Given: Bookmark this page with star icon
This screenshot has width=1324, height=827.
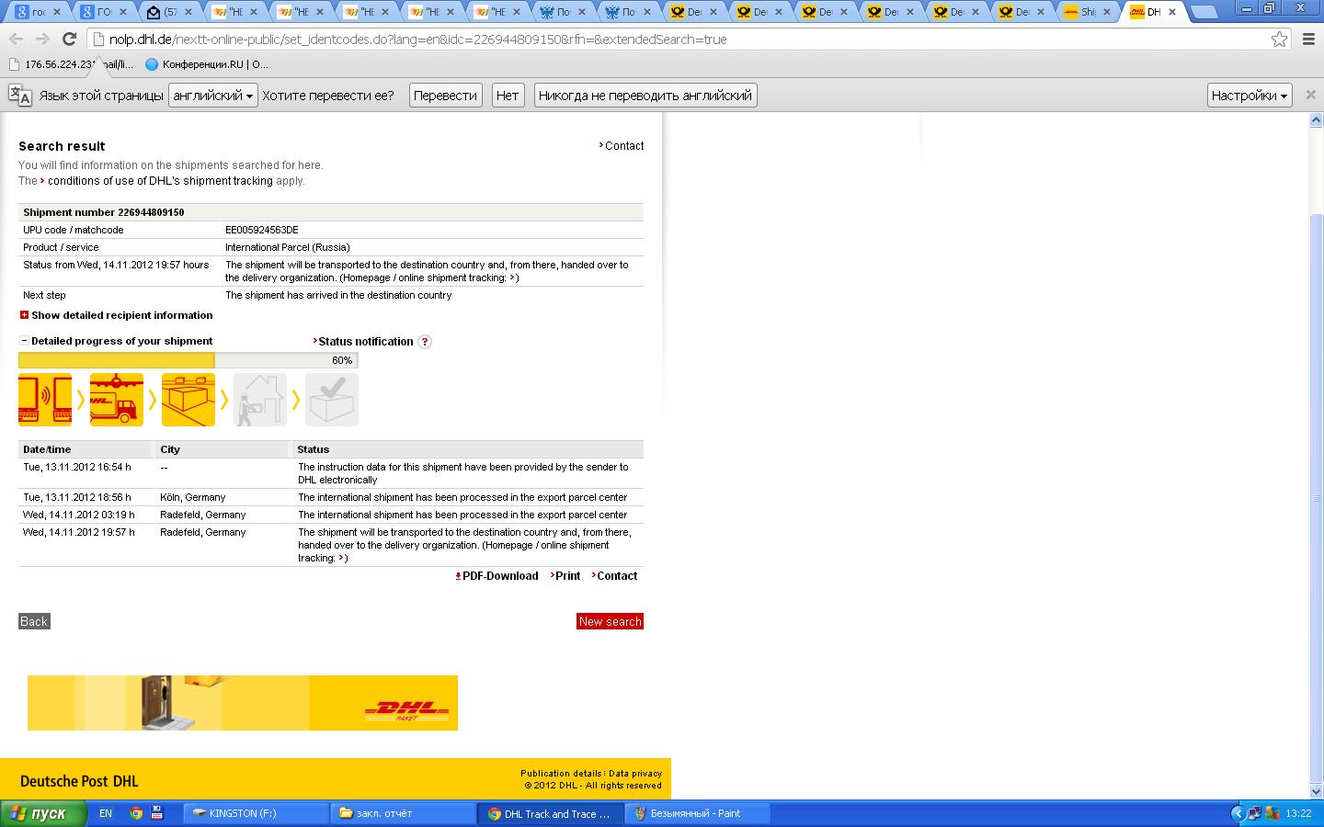Looking at the screenshot, I should (x=1279, y=40).
